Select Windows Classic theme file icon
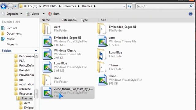Viewport: 196px width, 110px height. [x=47, y=54]
